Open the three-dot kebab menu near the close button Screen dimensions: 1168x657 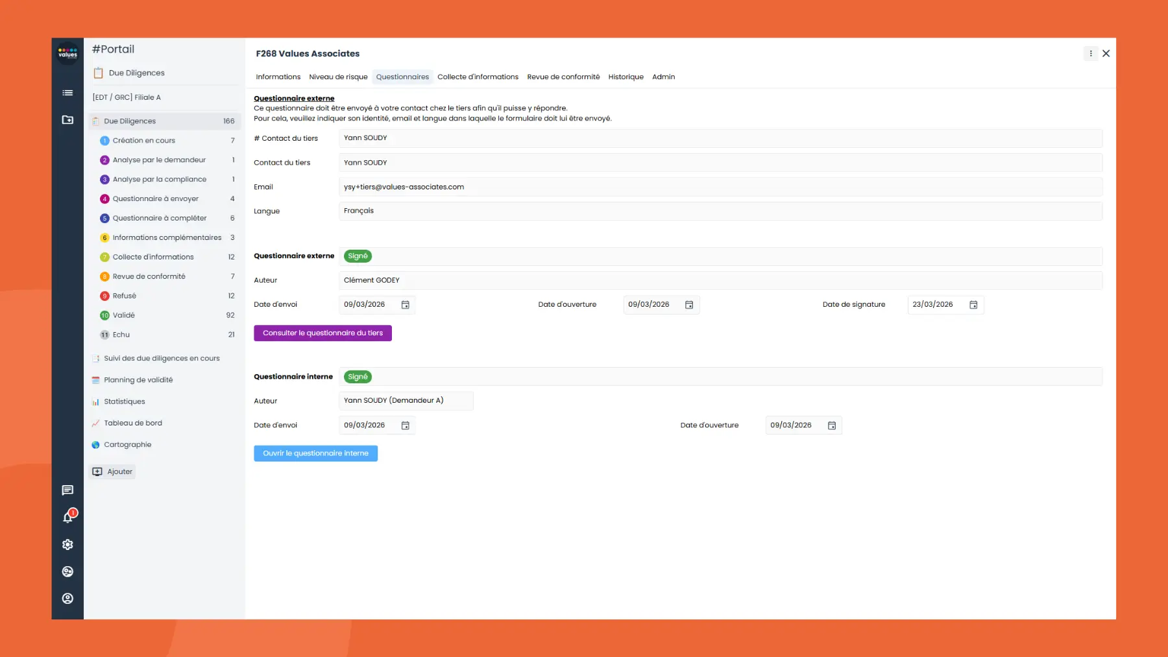pos(1090,53)
